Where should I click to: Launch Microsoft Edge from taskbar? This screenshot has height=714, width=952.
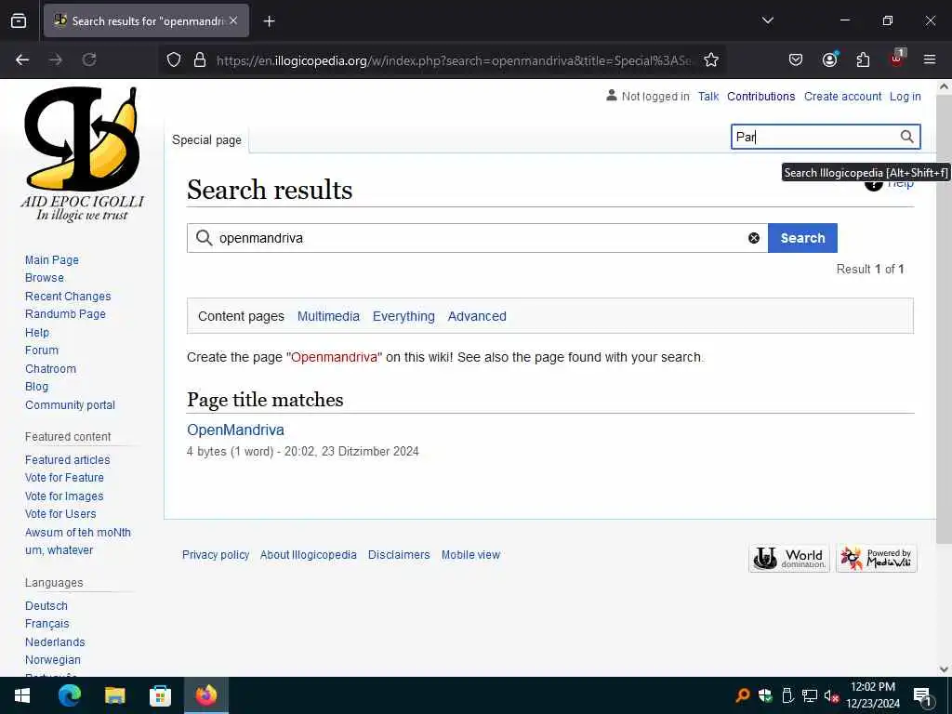pyautogui.click(x=69, y=695)
